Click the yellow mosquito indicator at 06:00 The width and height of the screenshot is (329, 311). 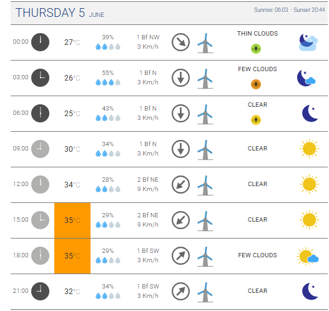tap(256, 120)
